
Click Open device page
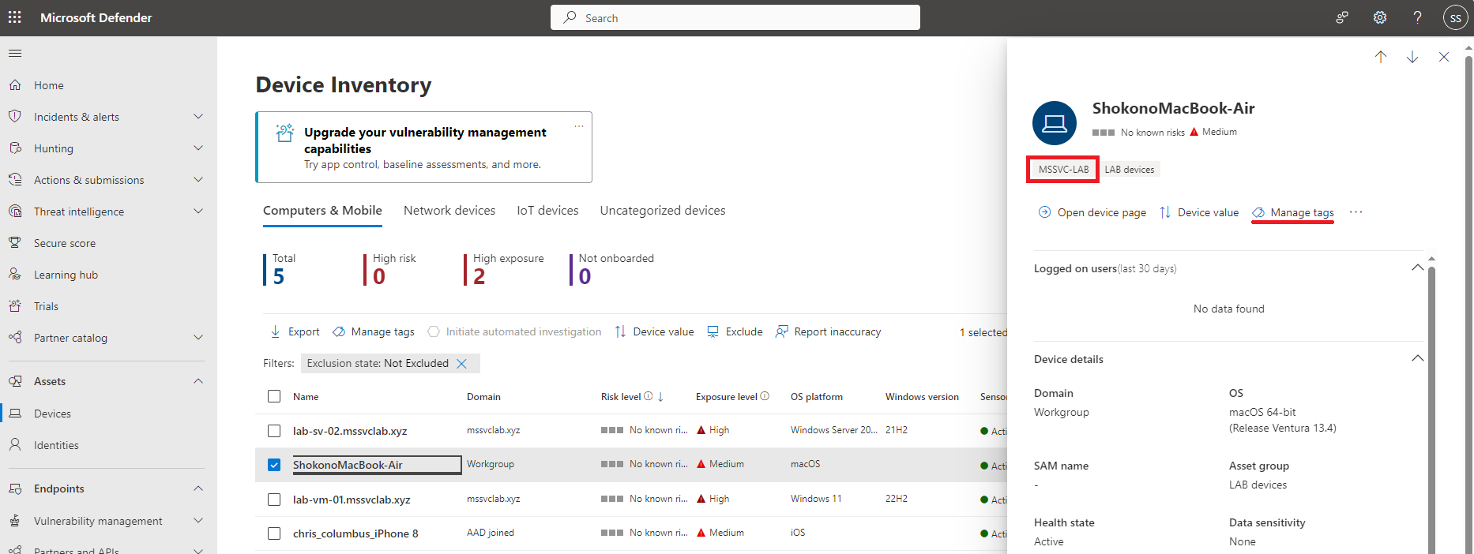1092,212
